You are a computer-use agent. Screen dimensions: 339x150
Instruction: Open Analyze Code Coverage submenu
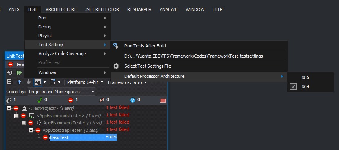(67, 54)
